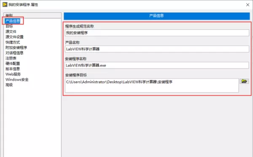Open 硬件配置 category
This screenshot has width=253, height=157.
point(13,64)
